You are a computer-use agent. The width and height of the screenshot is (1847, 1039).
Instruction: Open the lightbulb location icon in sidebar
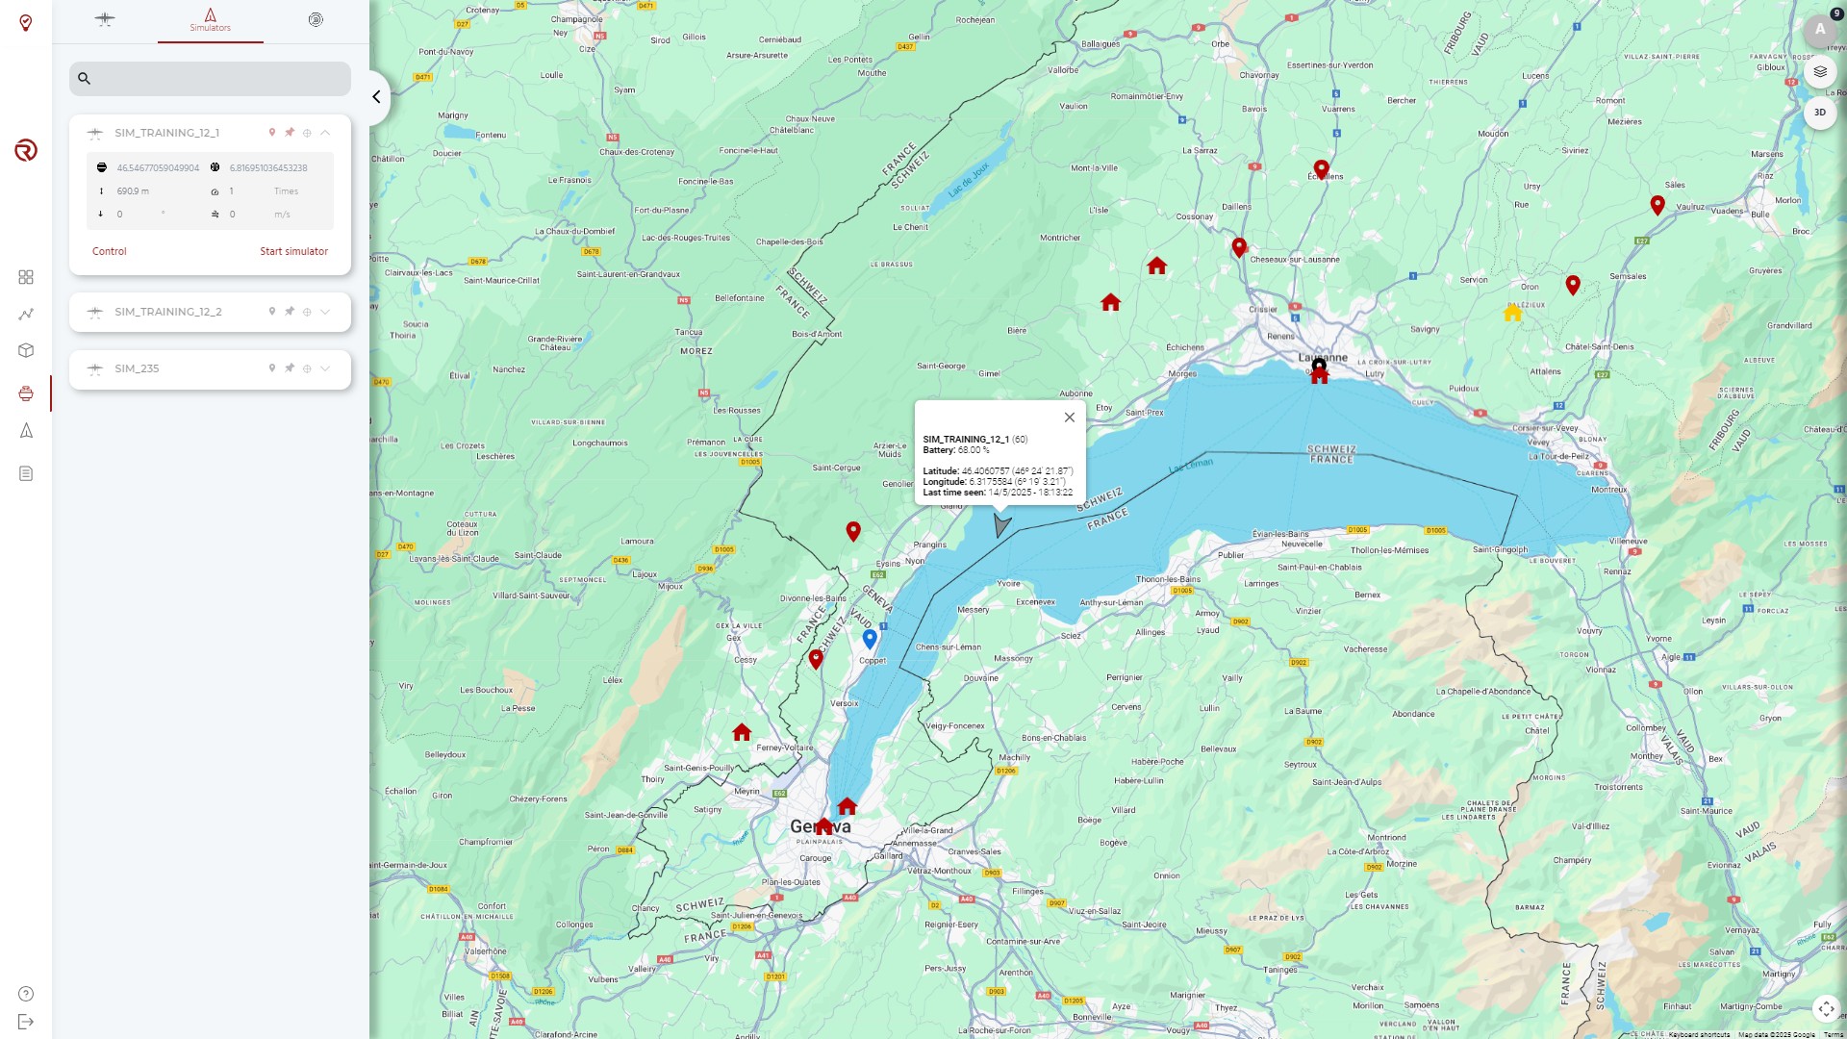tap(26, 23)
